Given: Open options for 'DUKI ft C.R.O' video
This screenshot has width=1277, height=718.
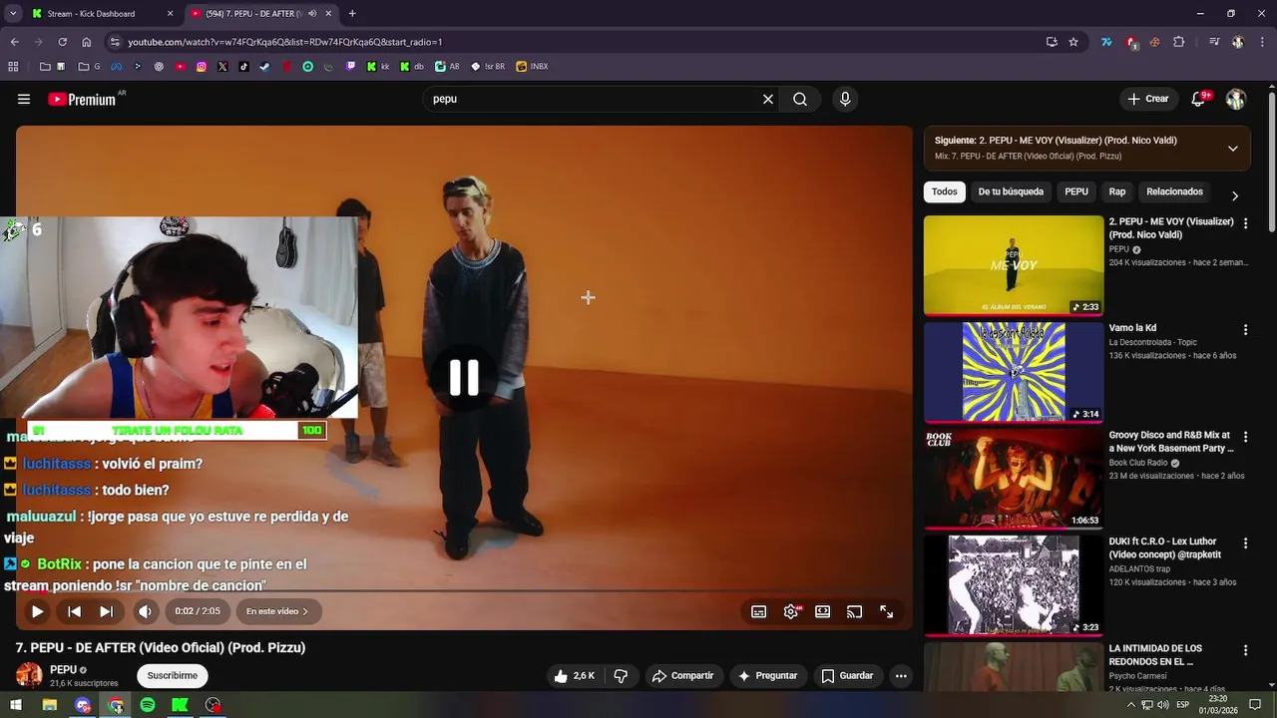Looking at the screenshot, I should pyautogui.click(x=1245, y=543).
